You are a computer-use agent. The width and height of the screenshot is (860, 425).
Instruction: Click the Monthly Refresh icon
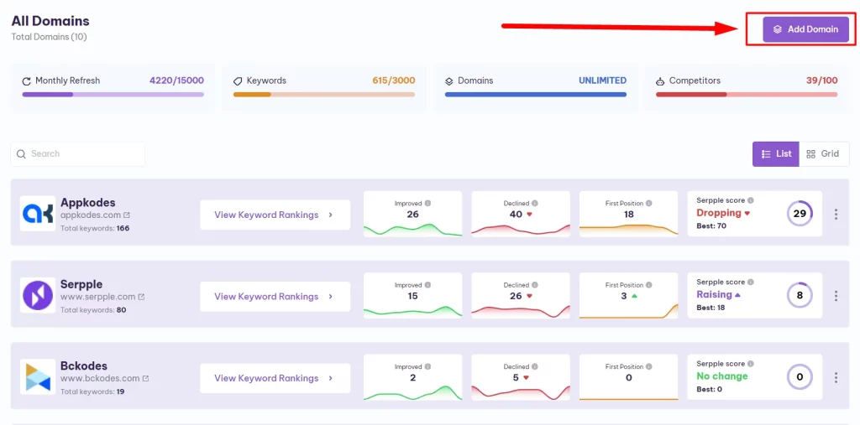(26, 81)
